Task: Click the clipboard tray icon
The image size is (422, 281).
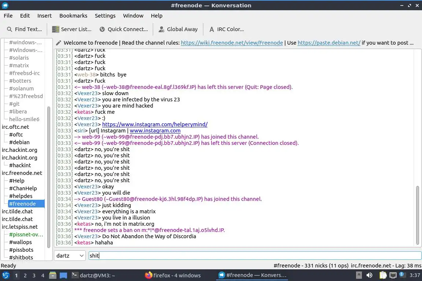Action: (x=383, y=275)
